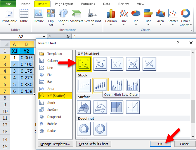The width and height of the screenshot is (196, 150).
Task: Click the Screenshot tool icon
Action: click(93, 13)
